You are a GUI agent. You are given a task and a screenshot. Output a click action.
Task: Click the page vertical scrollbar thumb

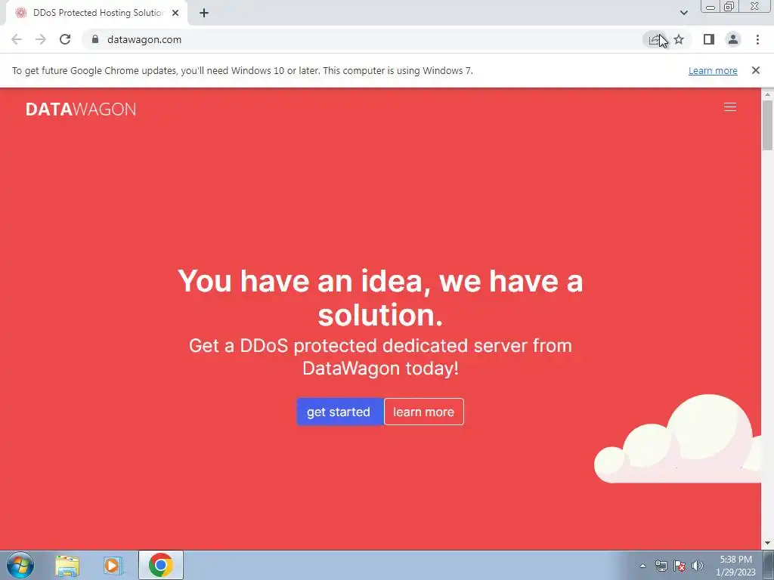(767, 125)
